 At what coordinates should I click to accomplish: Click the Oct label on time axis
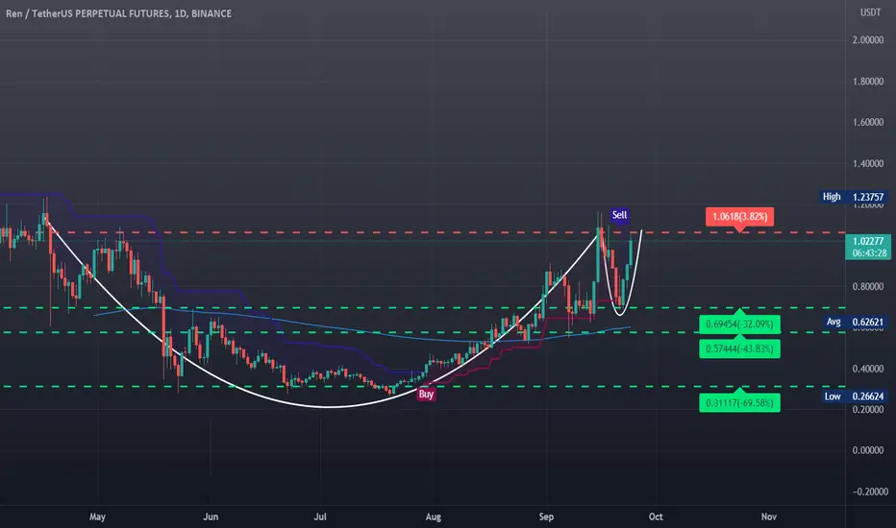[656, 516]
